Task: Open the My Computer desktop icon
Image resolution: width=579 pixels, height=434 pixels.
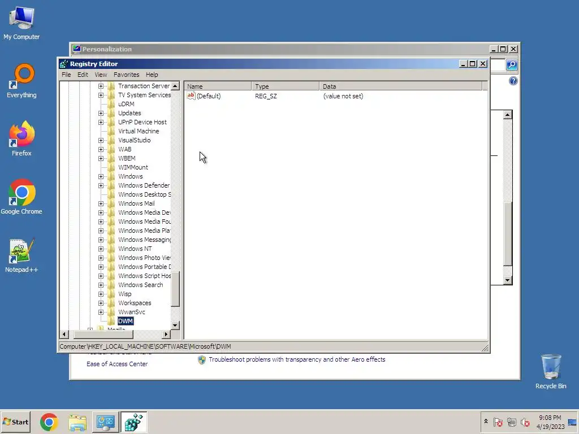Action: point(21,23)
